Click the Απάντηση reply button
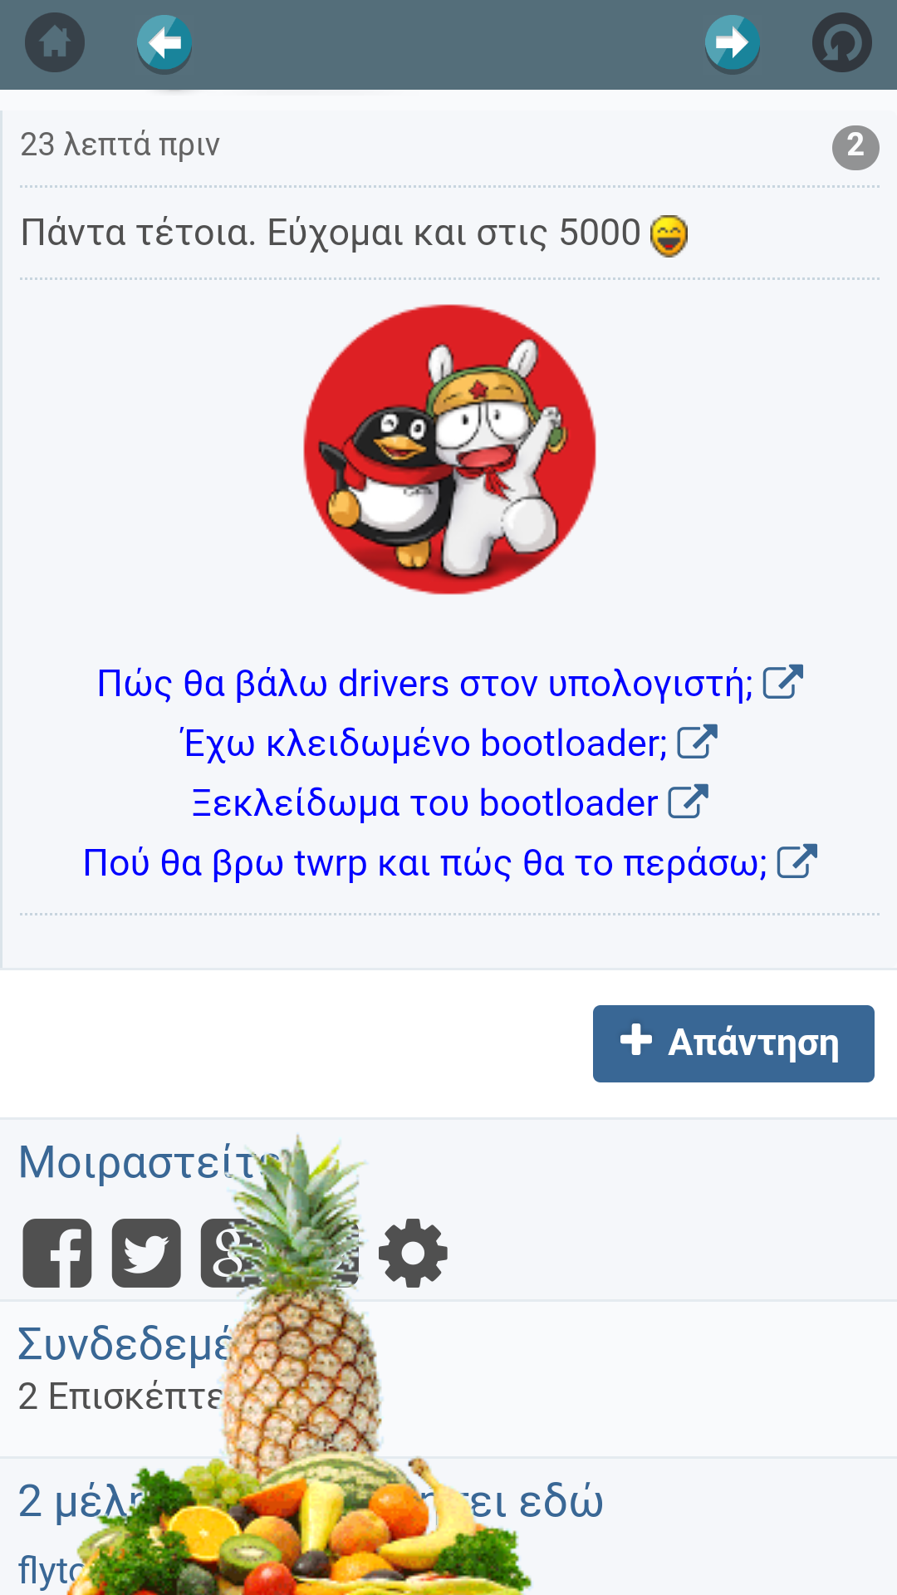 pos(733,1043)
